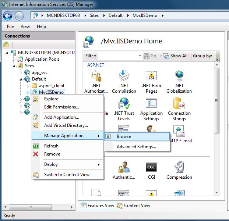The image size is (229, 221).
Task: Choose Browse in Manage Application submenu
Action: tap(137, 136)
